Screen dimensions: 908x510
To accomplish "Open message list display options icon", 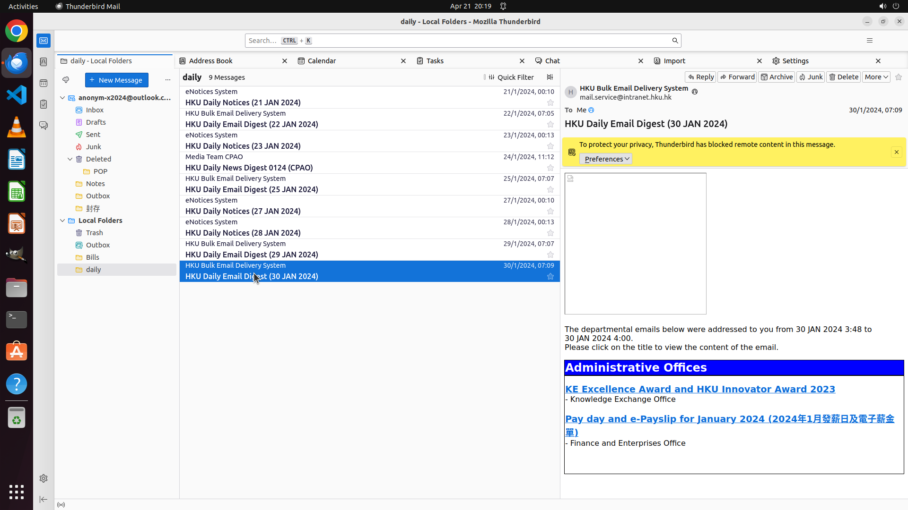I will coord(550,77).
